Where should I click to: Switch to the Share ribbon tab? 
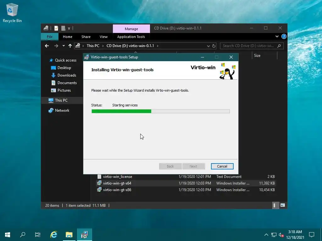[x=86, y=37]
